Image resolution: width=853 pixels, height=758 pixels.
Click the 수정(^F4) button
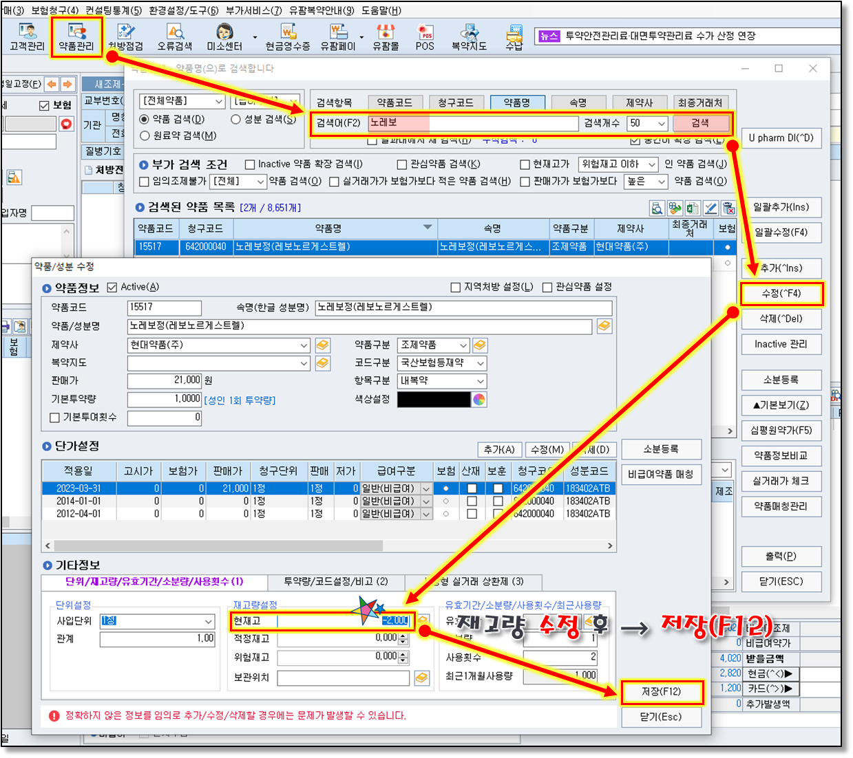781,294
